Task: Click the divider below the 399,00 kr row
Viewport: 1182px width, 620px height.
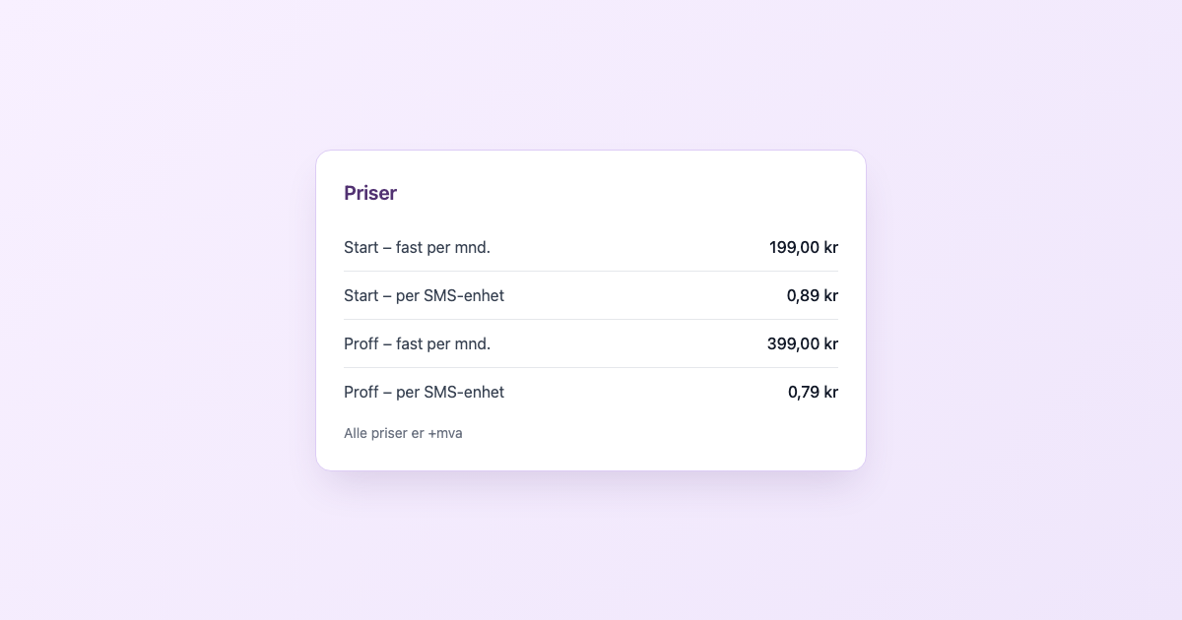Action: [591, 367]
